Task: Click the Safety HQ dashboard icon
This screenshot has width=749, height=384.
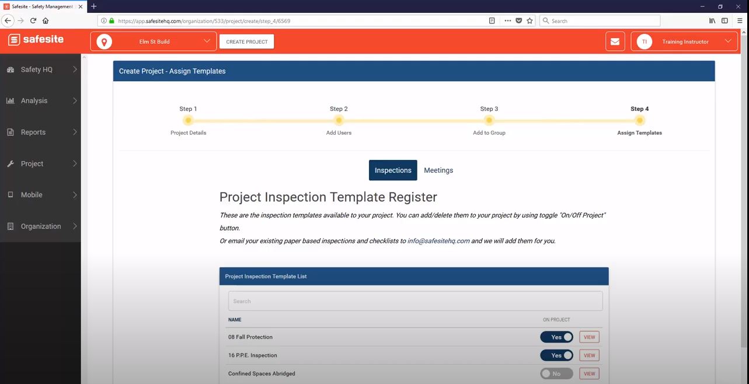Action: point(11,69)
